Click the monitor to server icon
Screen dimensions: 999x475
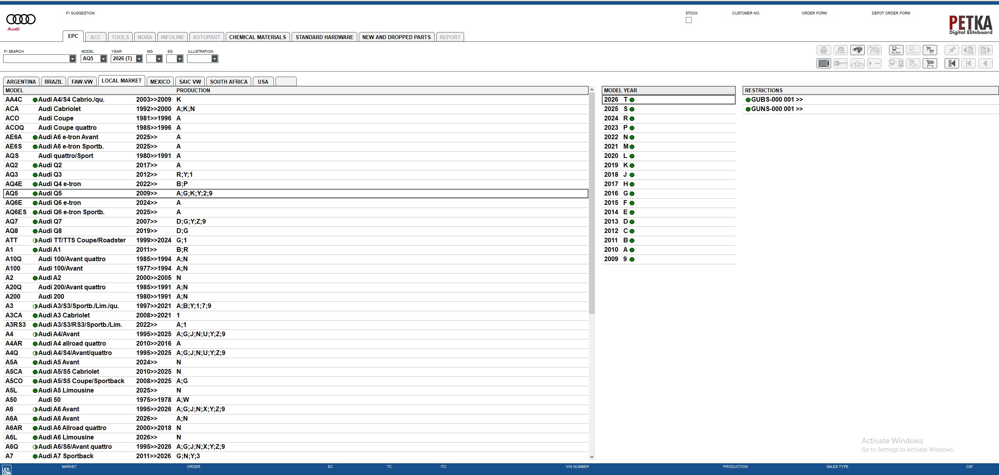click(x=896, y=63)
